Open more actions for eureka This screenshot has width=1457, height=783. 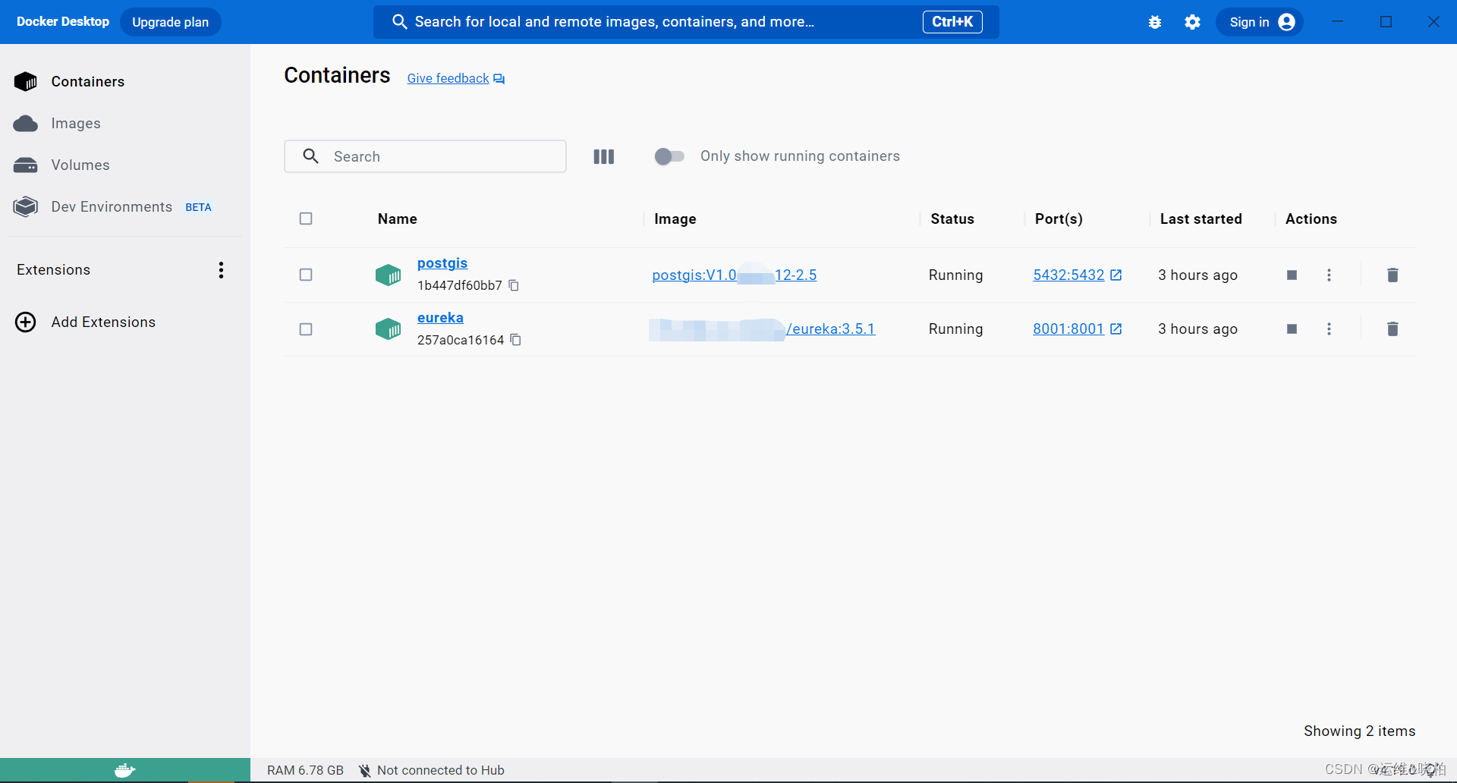(1329, 329)
